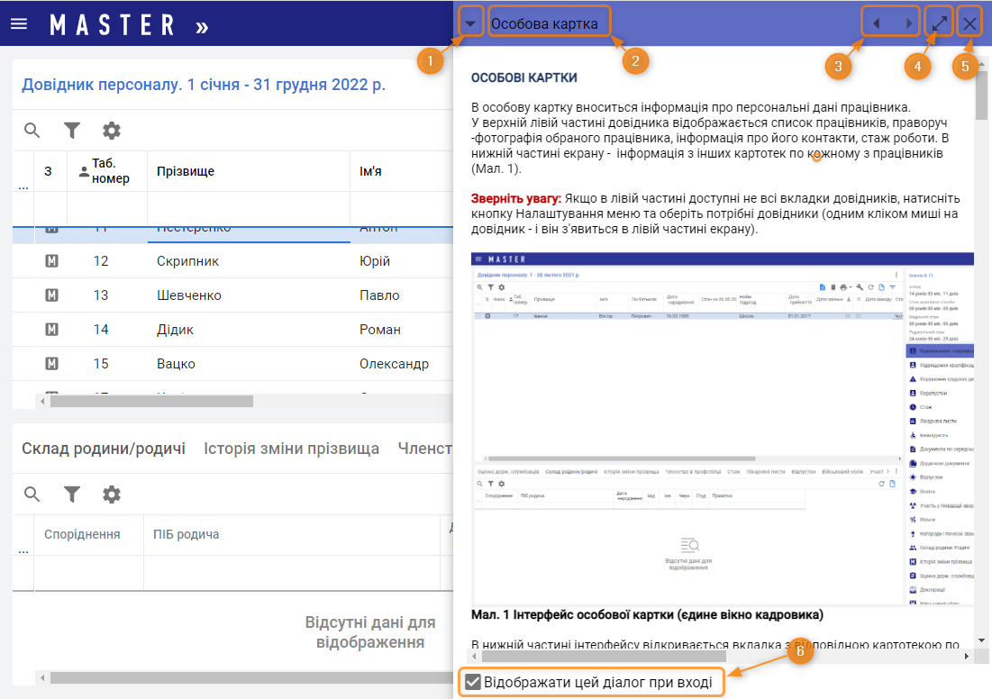This screenshot has height=699, width=992.
Task: Open help topic dropdown arrow
Action: tap(471, 23)
